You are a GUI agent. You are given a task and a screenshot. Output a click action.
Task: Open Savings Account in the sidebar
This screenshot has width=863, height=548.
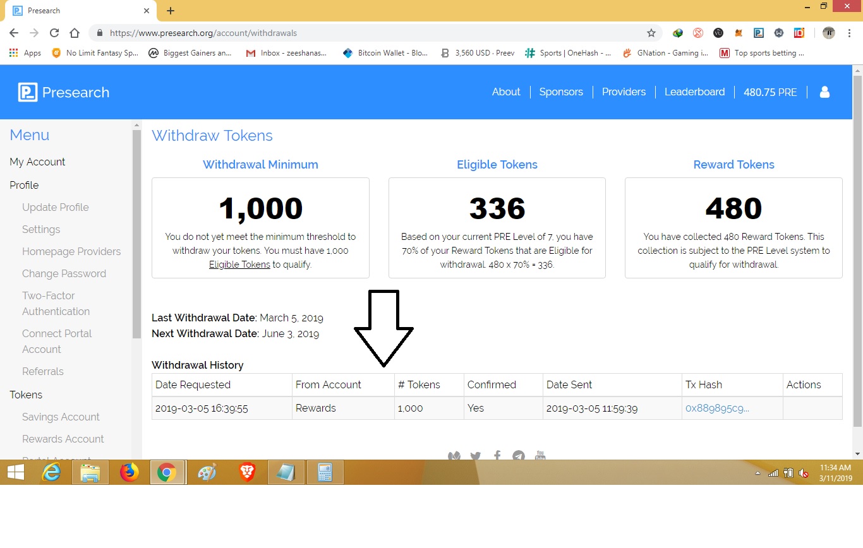(x=61, y=417)
